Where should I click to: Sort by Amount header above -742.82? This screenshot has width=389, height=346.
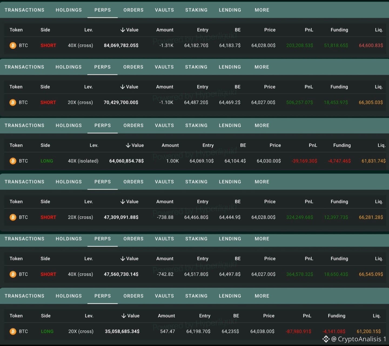coord(165,258)
